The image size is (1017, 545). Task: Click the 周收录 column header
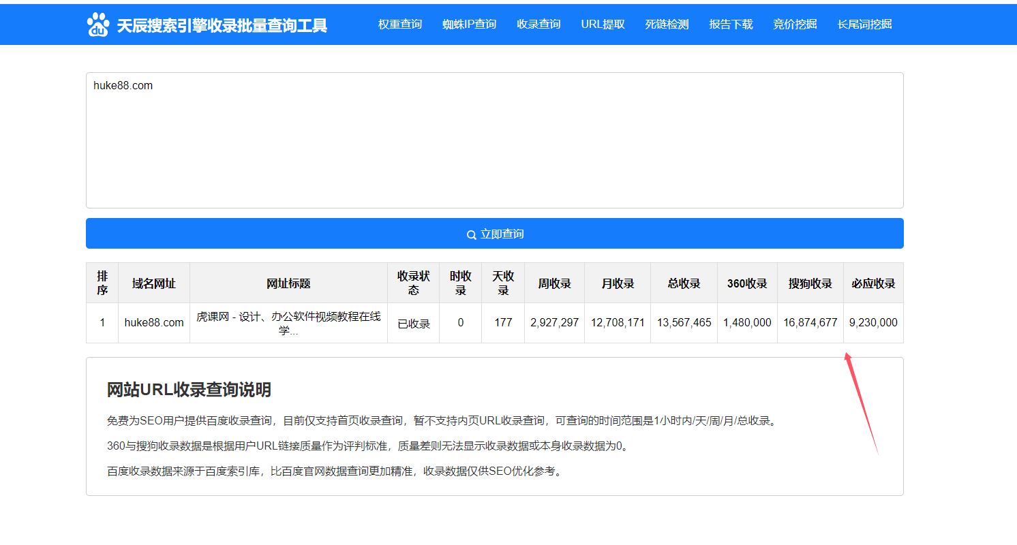pyautogui.click(x=555, y=283)
